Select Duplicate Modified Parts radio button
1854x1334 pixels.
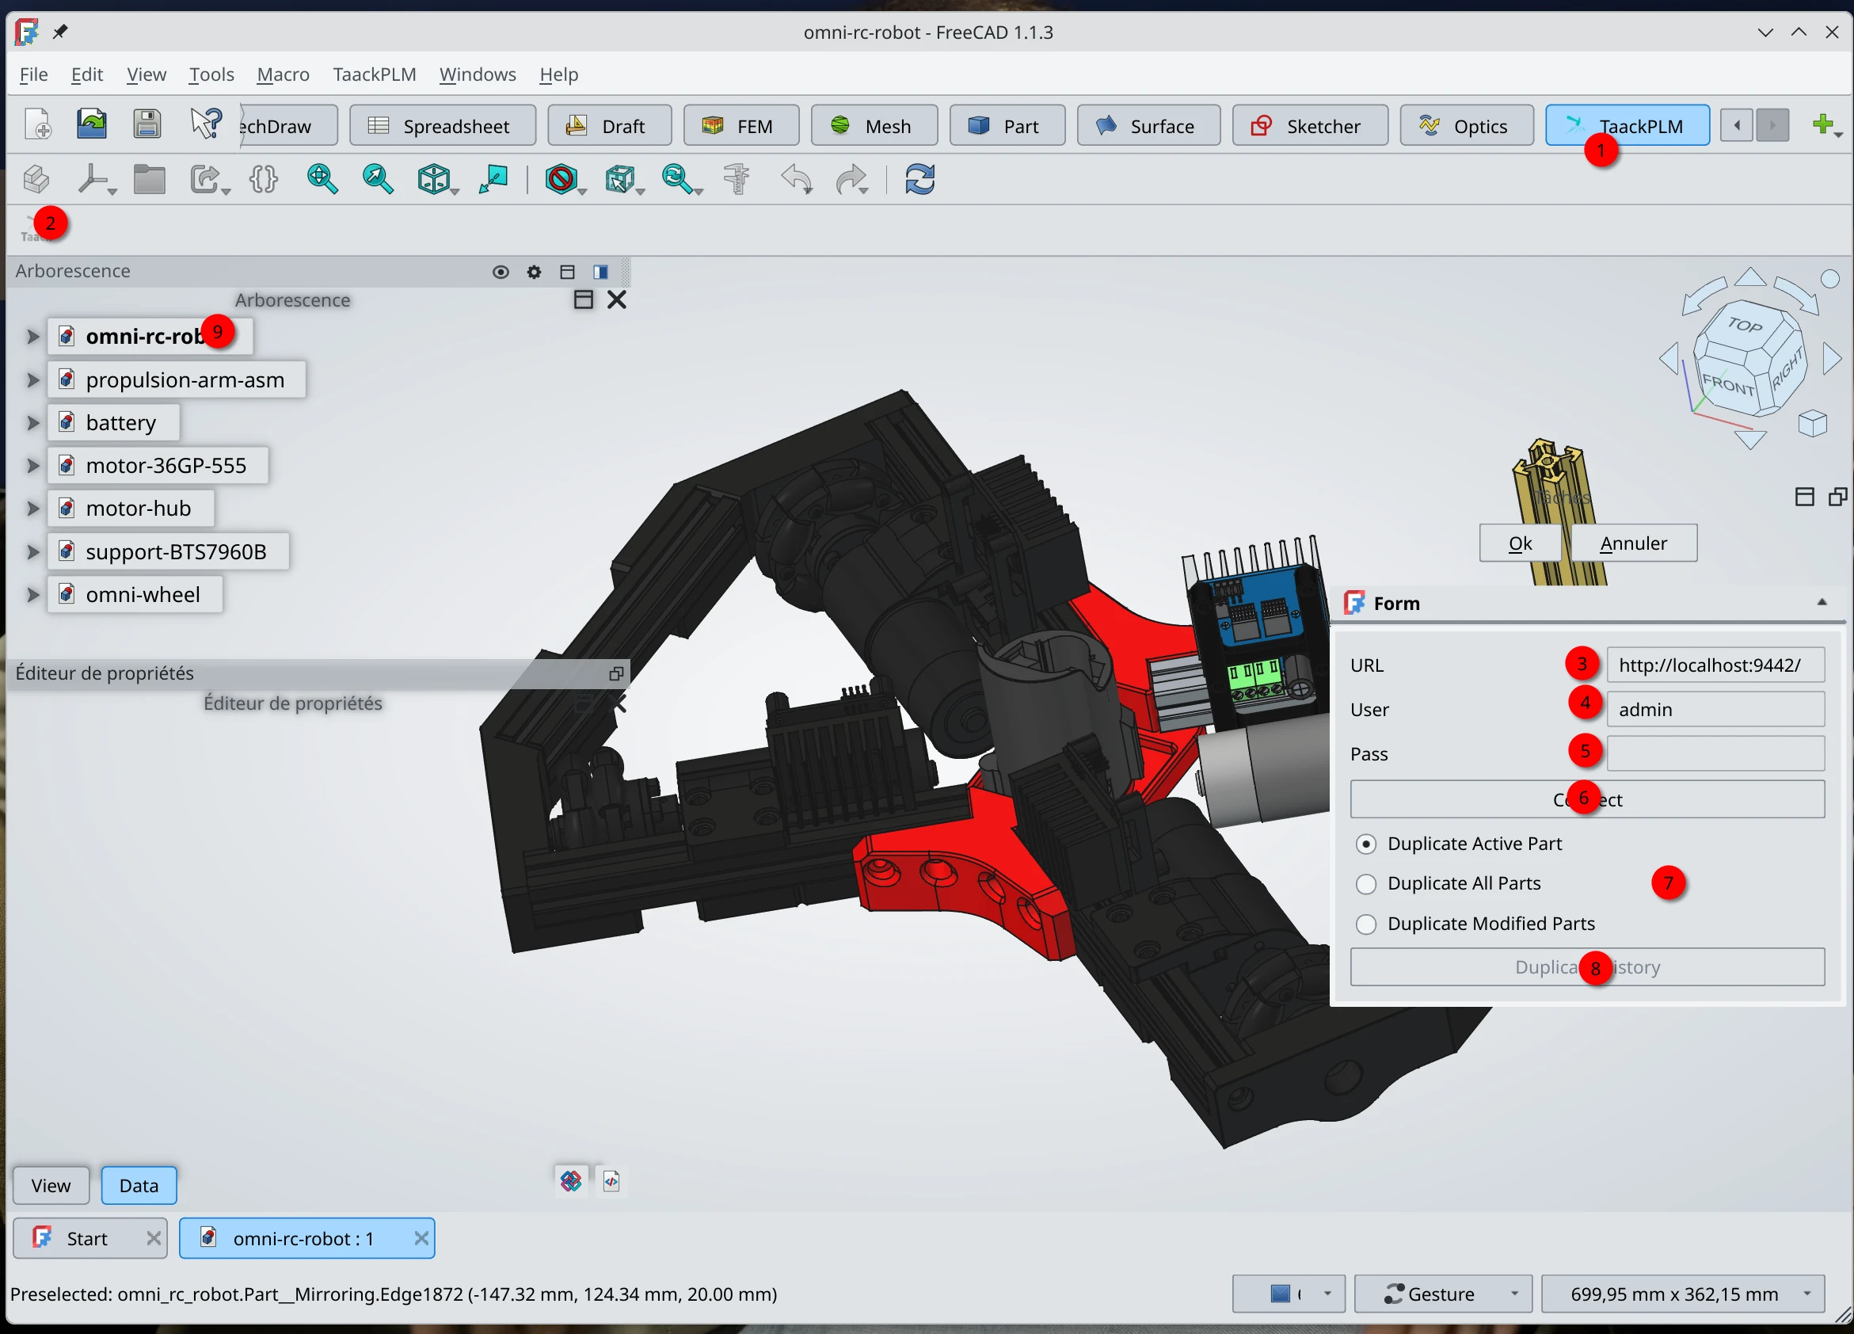tap(1365, 924)
